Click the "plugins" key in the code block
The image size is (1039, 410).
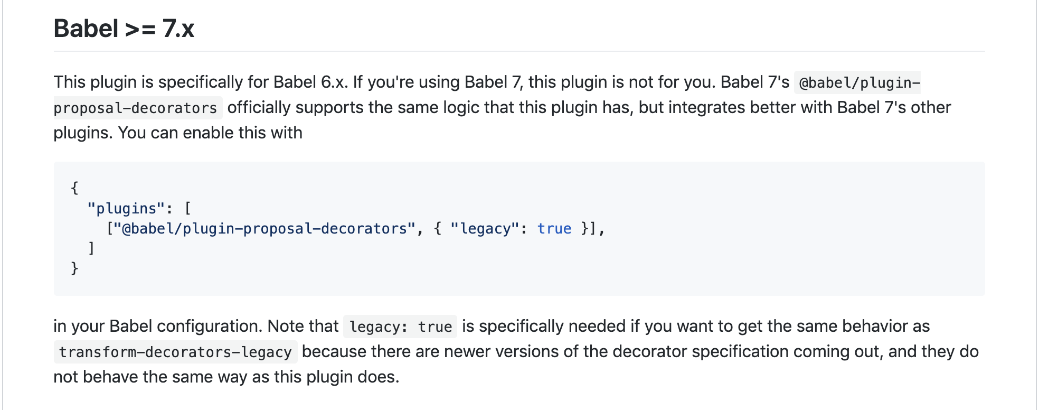coord(126,209)
